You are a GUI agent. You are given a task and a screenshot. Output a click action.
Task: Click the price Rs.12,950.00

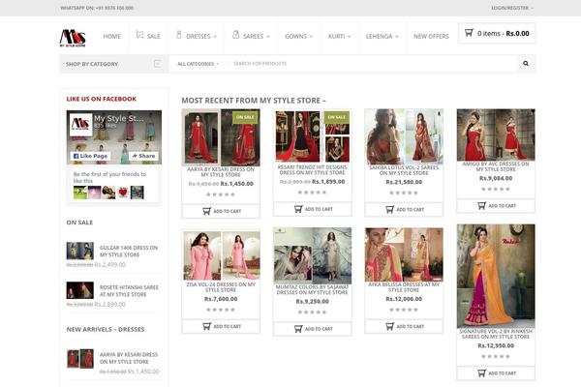coord(496,345)
